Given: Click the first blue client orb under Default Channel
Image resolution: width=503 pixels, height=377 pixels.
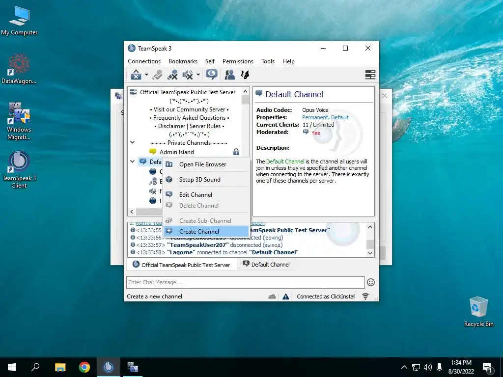Looking at the screenshot, I should pos(153,171).
